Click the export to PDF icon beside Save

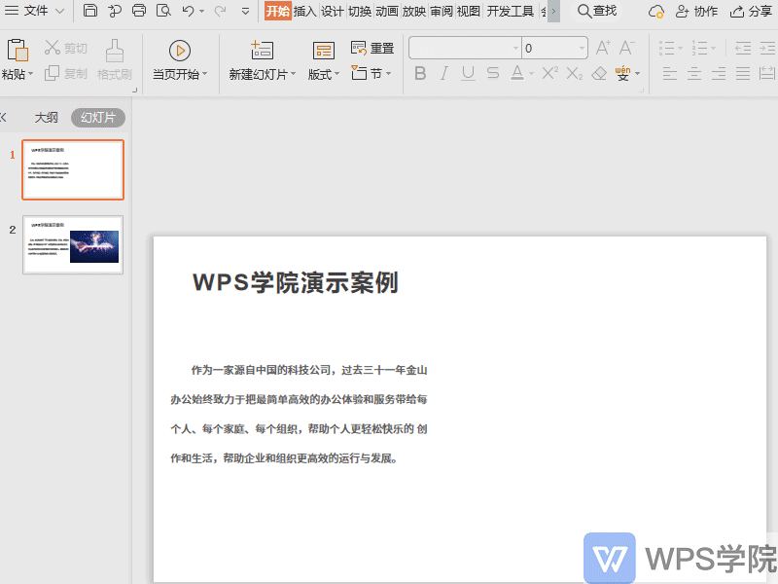click(x=115, y=11)
